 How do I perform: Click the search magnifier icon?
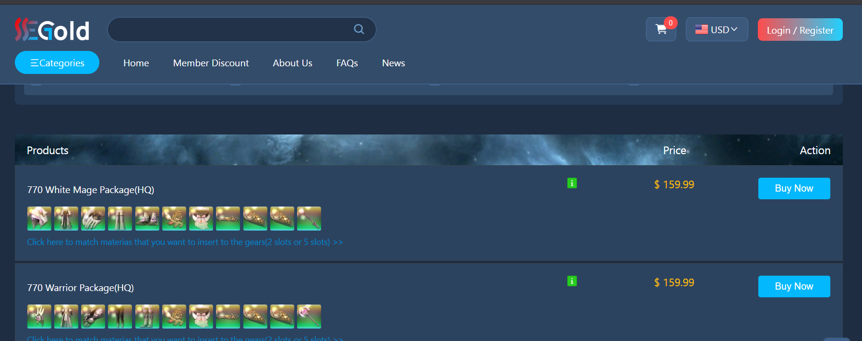click(359, 29)
